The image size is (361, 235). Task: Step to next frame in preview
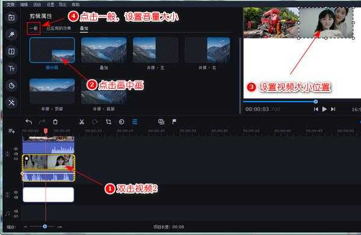coord(333,109)
